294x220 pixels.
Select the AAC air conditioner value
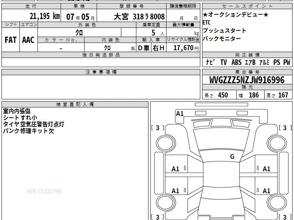pyautogui.click(x=28, y=40)
